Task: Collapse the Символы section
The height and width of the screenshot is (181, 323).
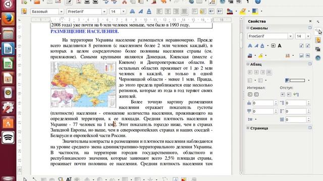Action: click(x=248, y=28)
